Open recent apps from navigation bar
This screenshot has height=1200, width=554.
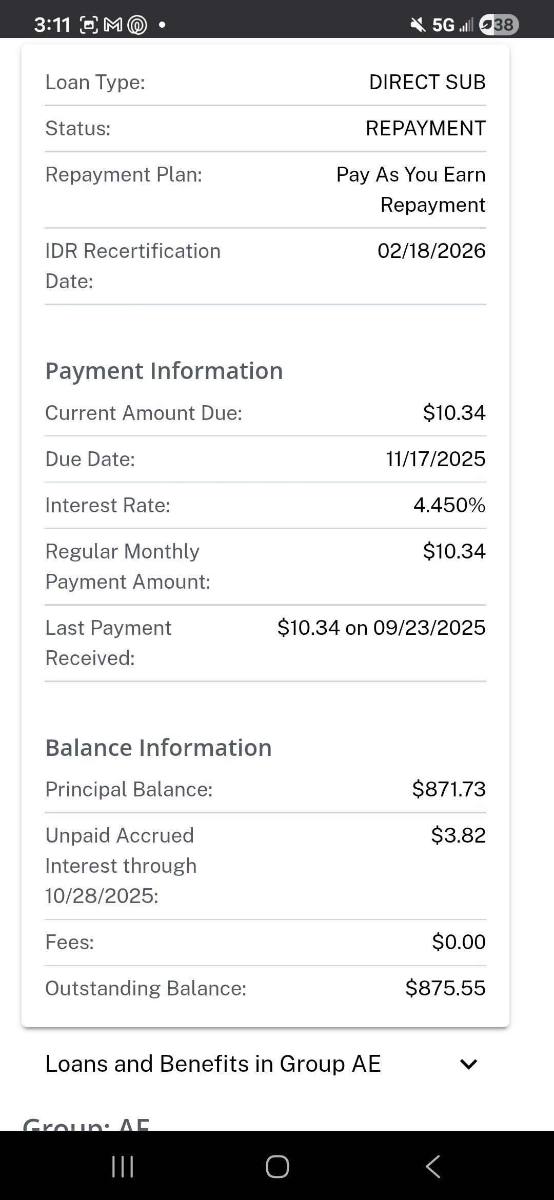pyautogui.click(x=123, y=1167)
